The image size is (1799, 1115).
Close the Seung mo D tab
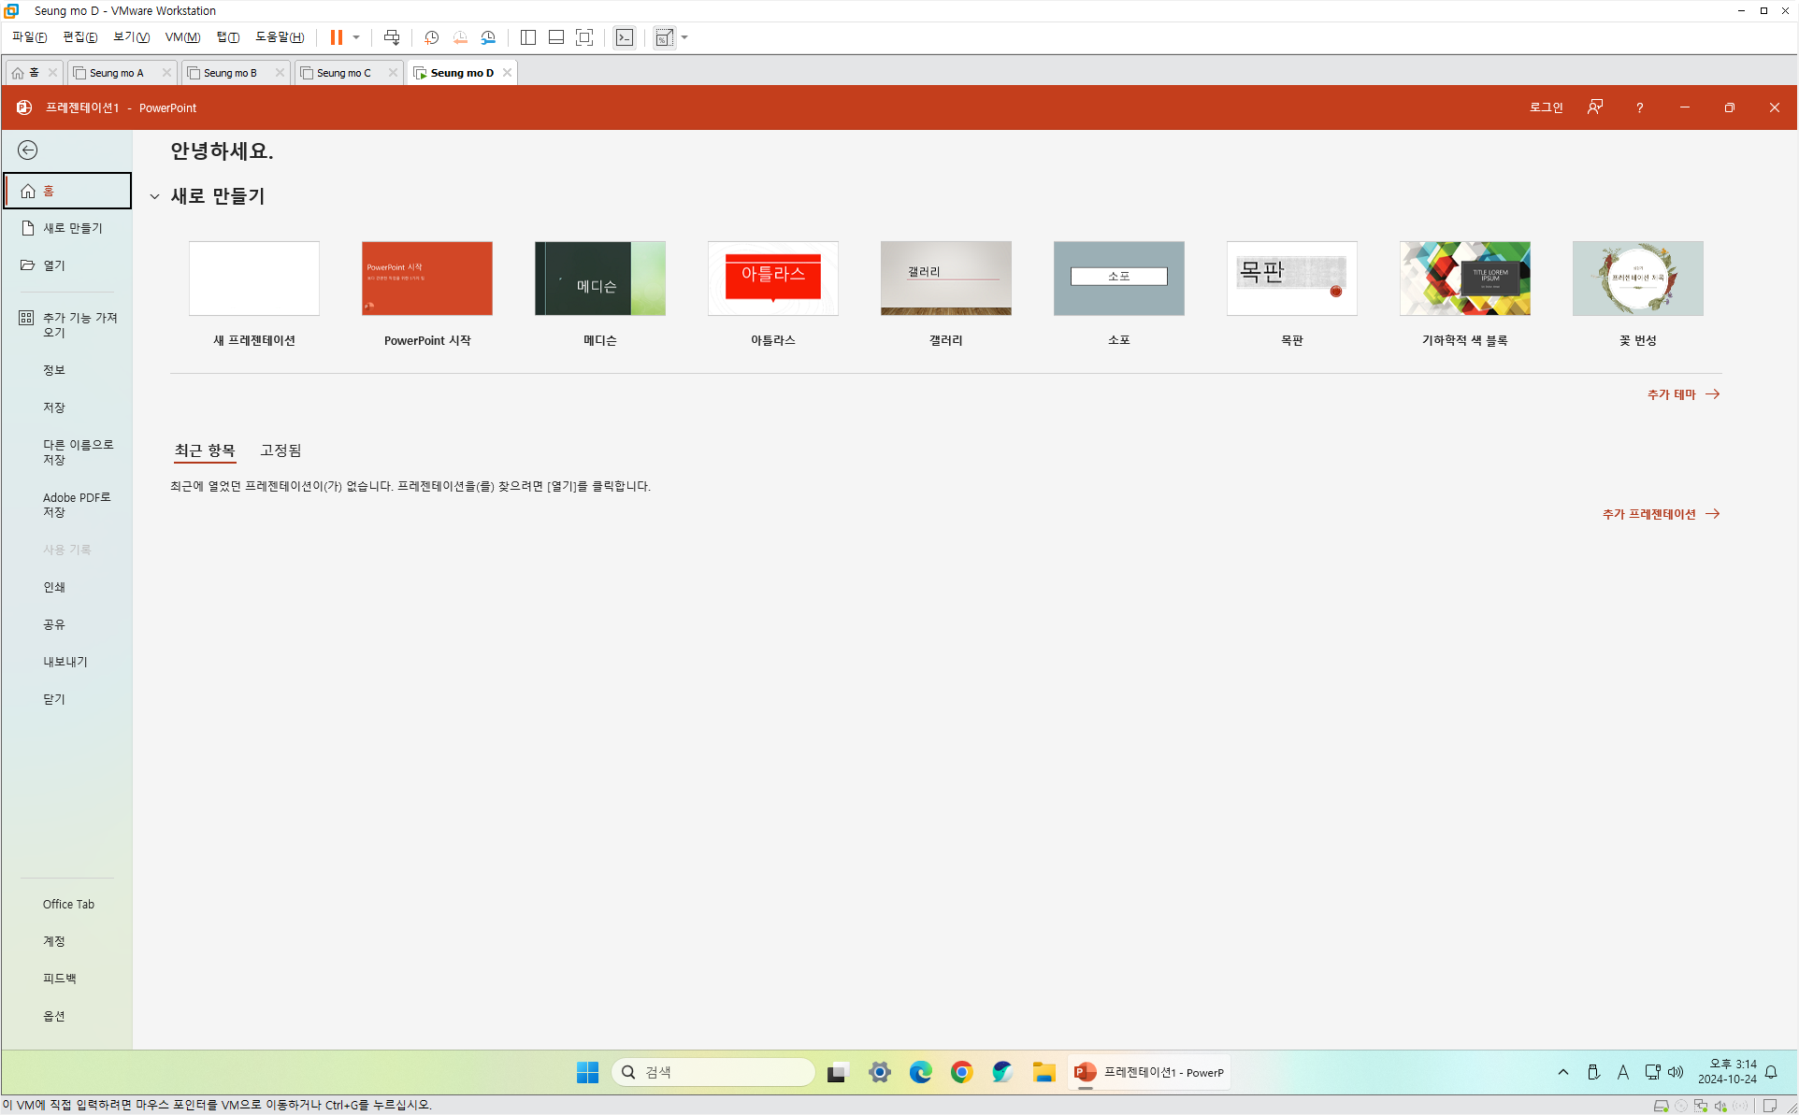click(507, 72)
